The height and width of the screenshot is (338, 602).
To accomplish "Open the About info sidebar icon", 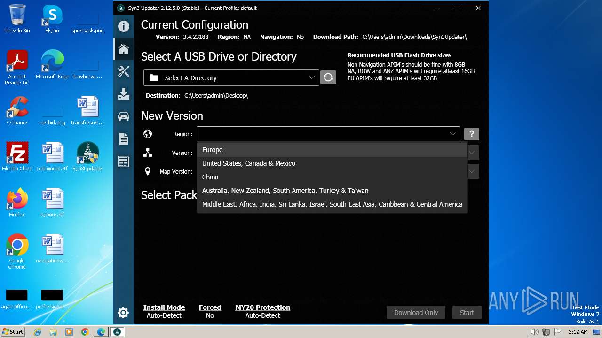I will [123, 26].
